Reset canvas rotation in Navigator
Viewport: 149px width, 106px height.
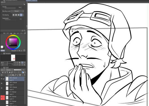(20, 65)
